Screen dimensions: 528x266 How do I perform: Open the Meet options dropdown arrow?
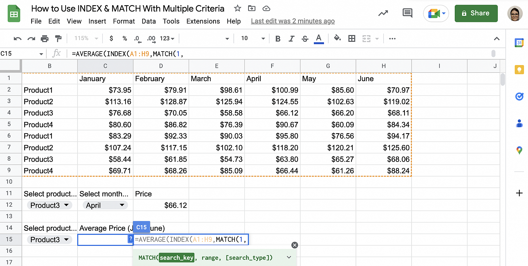click(x=444, y=14)
